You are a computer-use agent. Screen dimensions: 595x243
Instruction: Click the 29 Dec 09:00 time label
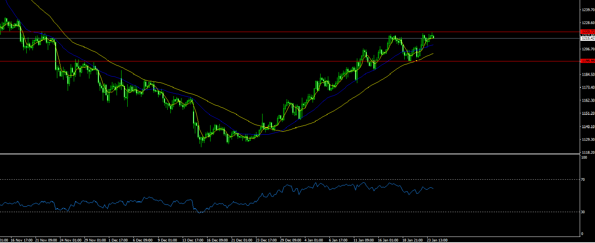[x=291, y=240]
